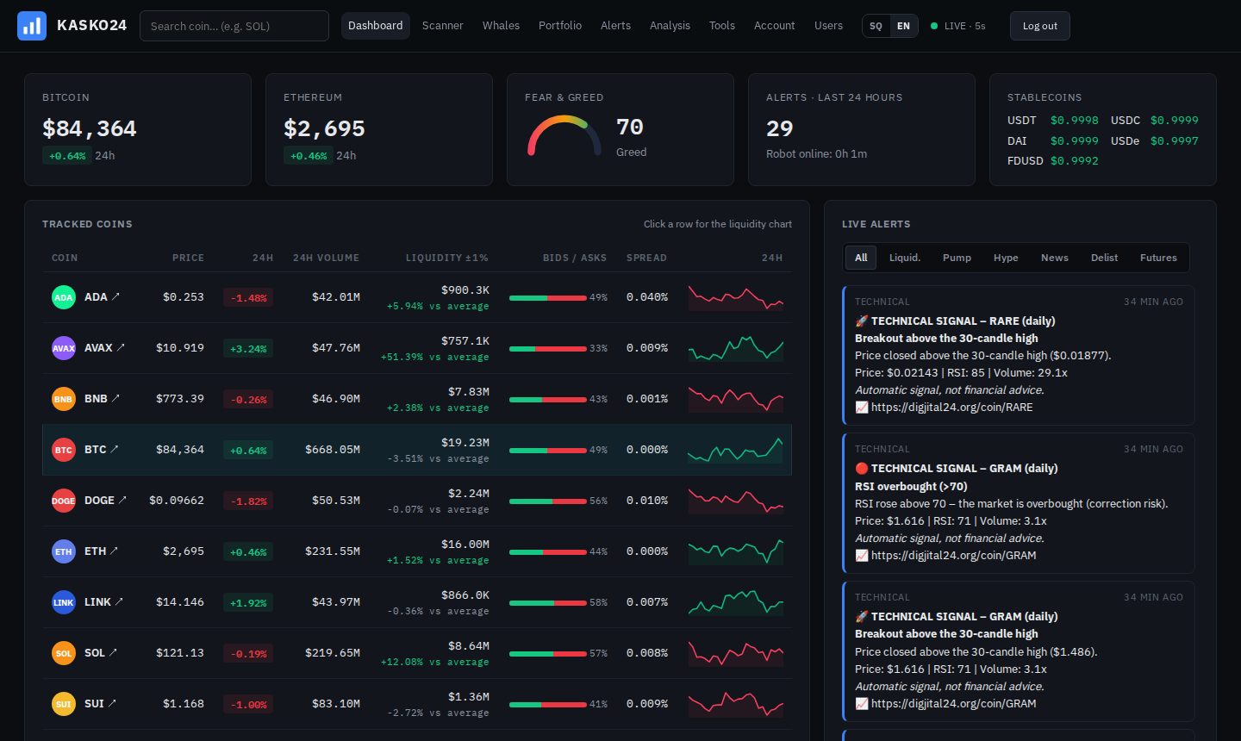This screenshot has height=741, width=1241.
Task: Click the ADA bids/asks ratio bar
Action: point(548,298)
